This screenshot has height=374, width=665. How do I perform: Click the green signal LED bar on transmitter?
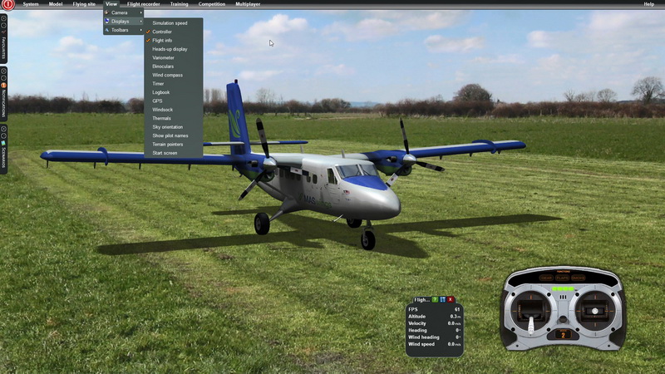tap(563, 288)
